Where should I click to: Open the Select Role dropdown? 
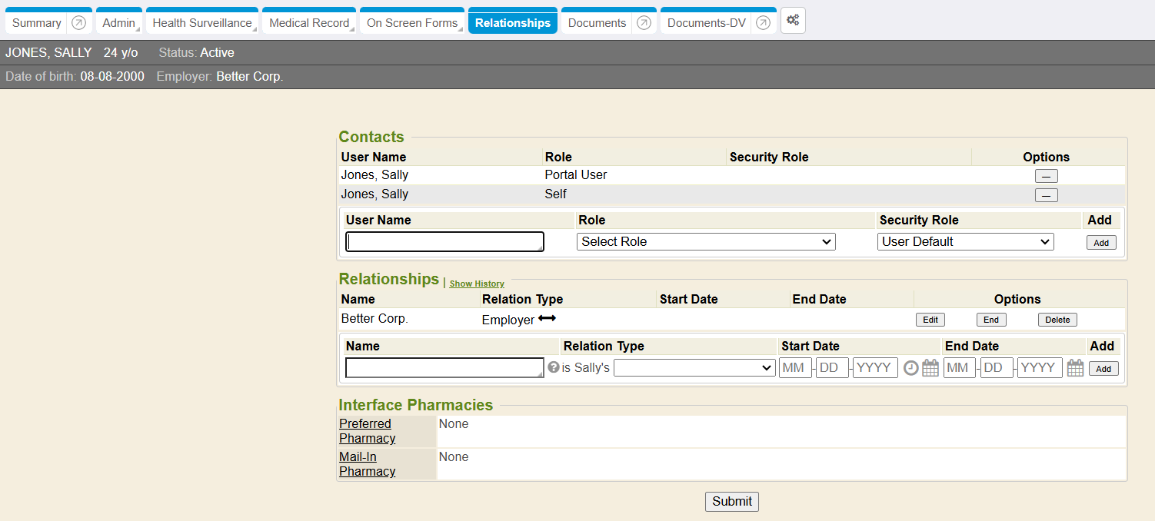pyautogui.click(x=706, y=242)
